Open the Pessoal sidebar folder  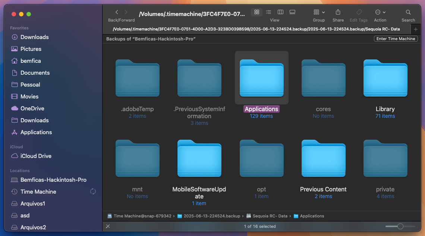pyautogui.click(x=25, y=85)
